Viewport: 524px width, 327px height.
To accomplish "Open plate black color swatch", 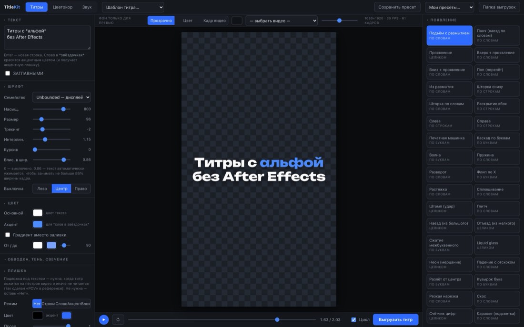I will click(38, 315).
